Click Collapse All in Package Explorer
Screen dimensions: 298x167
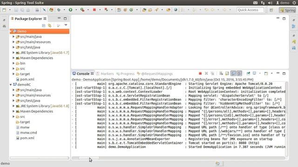tap(43, 26)
